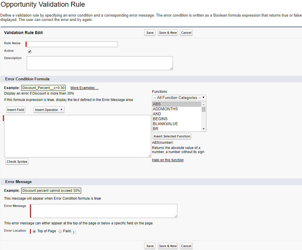Select the AND function
The width and height of the screenshot is (302, 250).
[157, 114]
